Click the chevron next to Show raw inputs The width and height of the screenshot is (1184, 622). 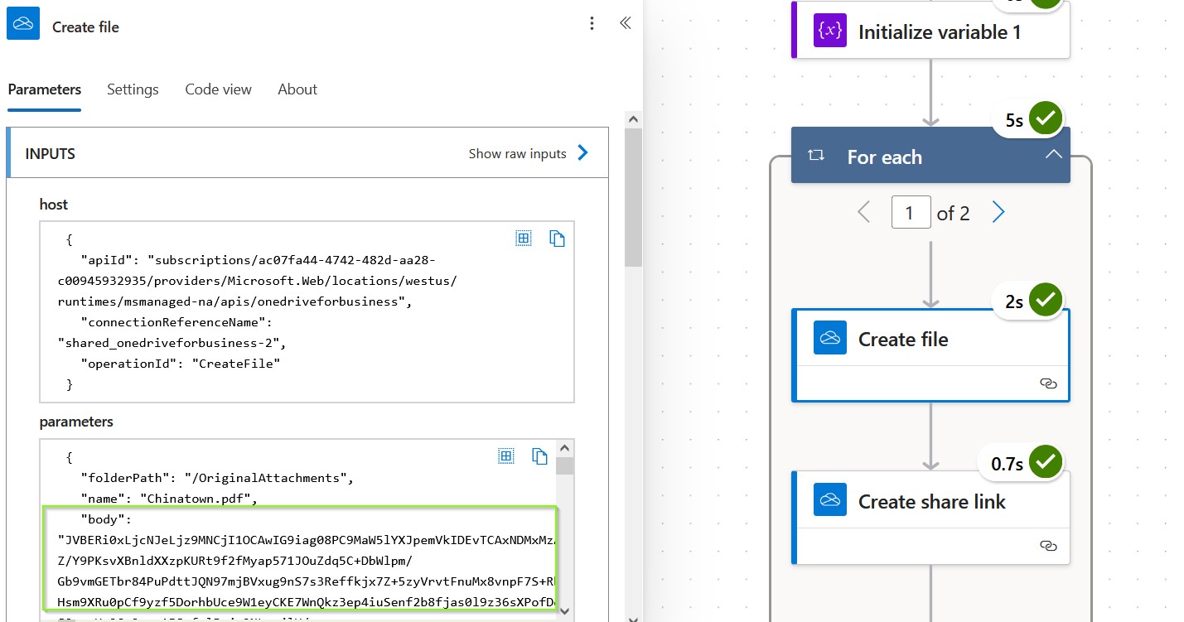pos(582,152)
